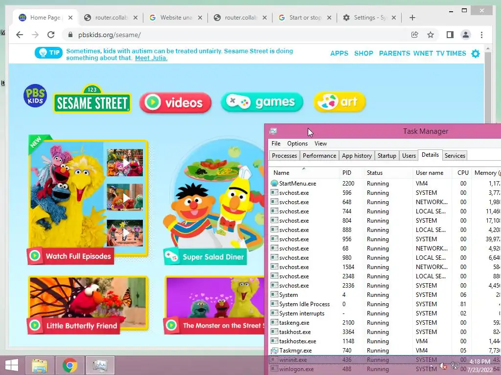Open a new tab with the plus icon
The image size is (501, 375).
click(412, 18)
